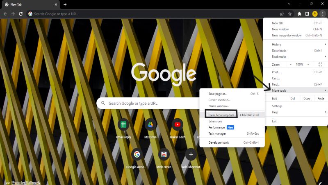
Task: Open the Photo by Bullhearly link
Action: [26, 183]
